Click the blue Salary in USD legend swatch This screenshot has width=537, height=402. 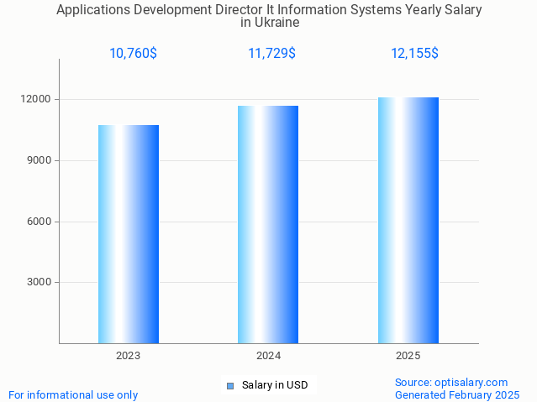(230, 386)
